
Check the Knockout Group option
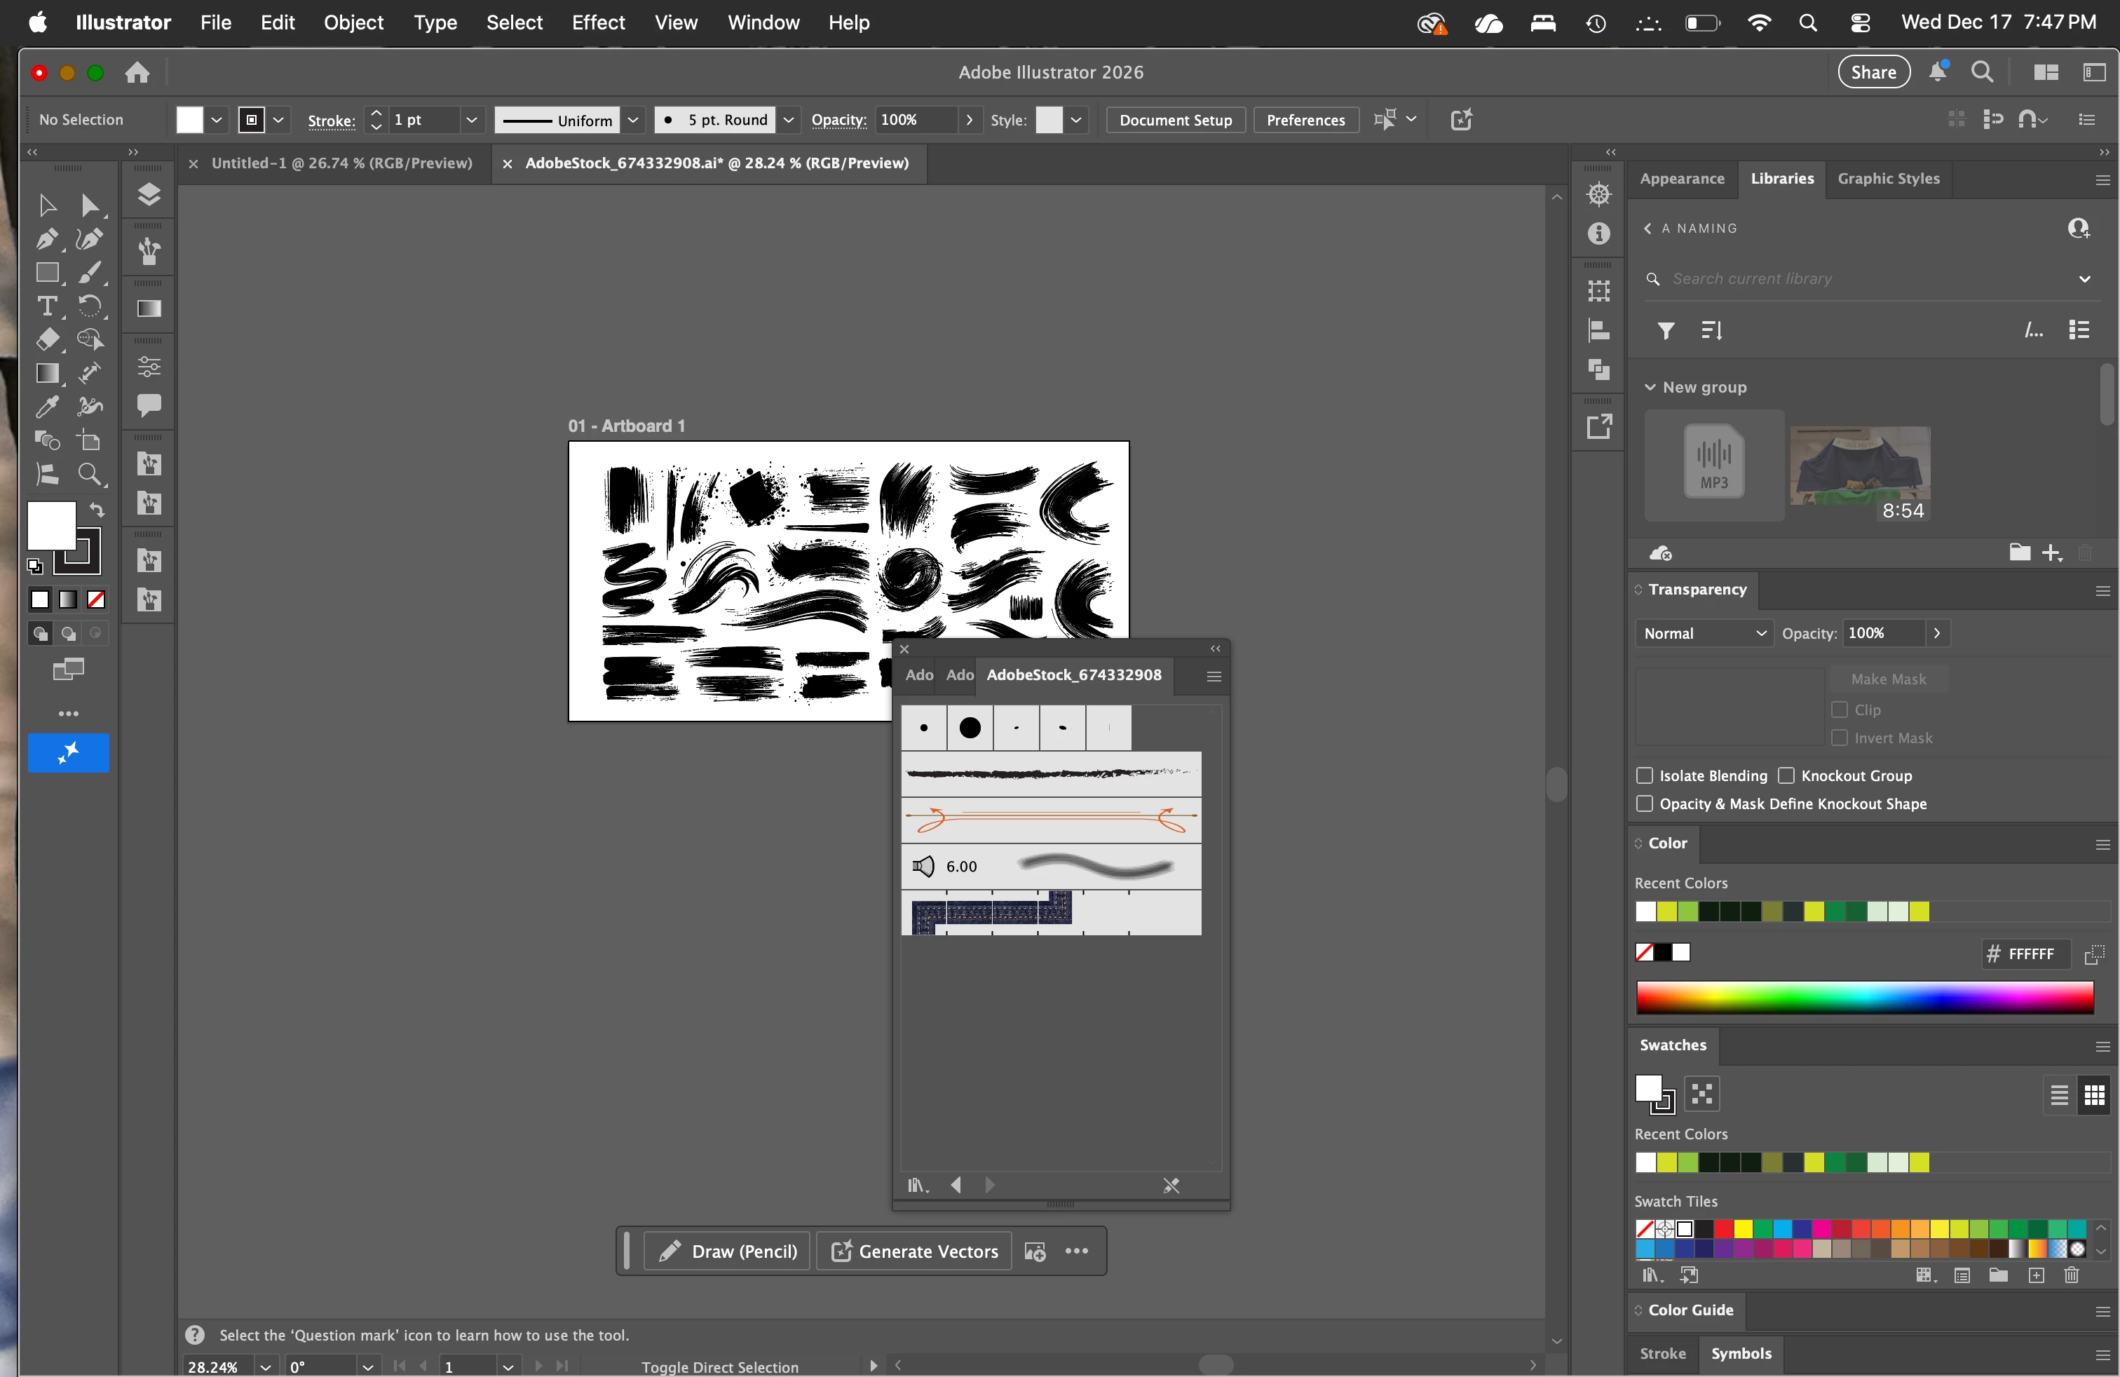coord(1786,775)
